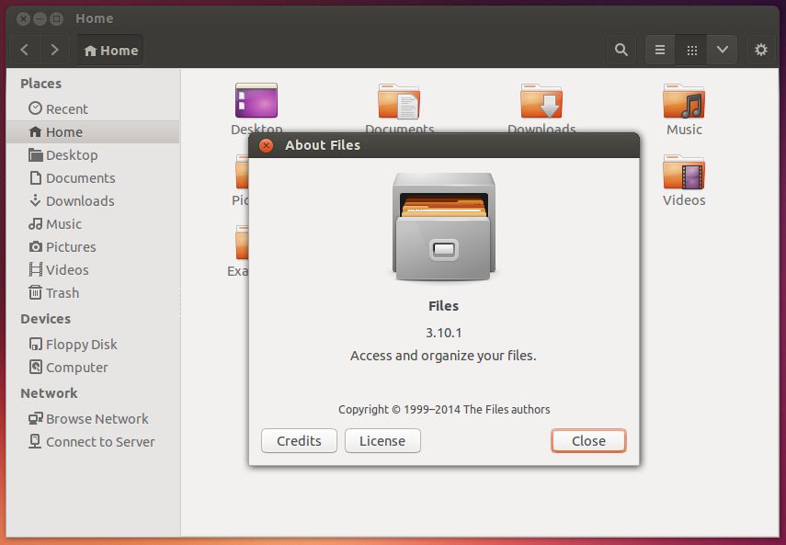Click the version text 3.10.1
The image size is (786, 545).
coord(444,333)
